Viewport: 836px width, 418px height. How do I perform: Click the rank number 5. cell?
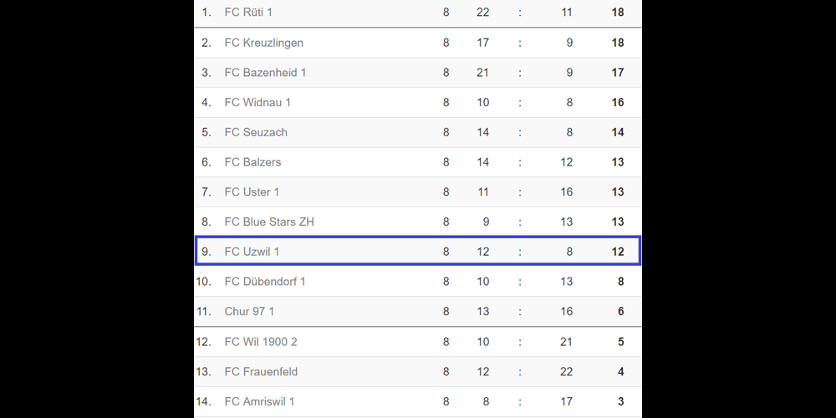(206, 132)
